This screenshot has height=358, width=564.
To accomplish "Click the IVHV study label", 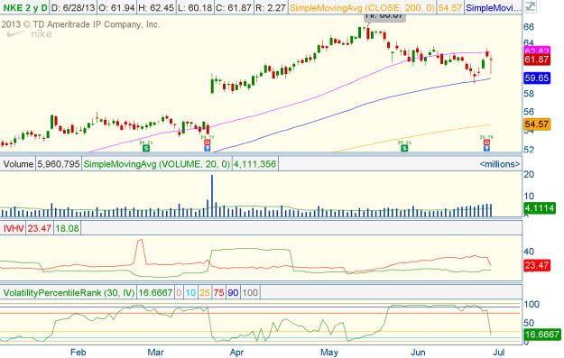I will pos(14,228).
